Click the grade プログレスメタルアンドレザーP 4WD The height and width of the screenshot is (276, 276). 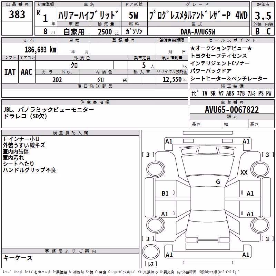(x=198, y=15)
